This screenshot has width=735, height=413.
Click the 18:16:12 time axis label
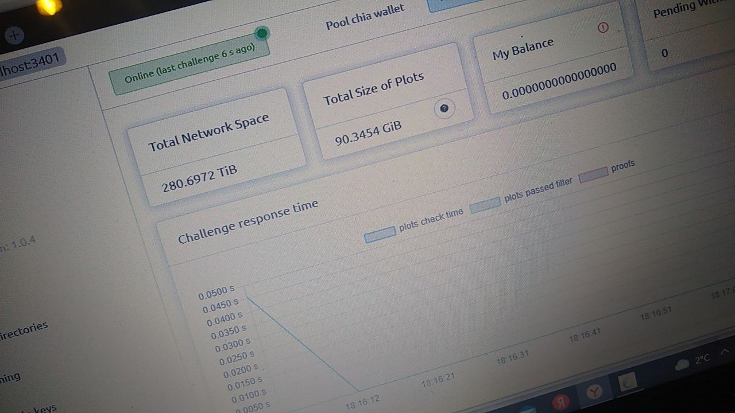coord(362,402)
